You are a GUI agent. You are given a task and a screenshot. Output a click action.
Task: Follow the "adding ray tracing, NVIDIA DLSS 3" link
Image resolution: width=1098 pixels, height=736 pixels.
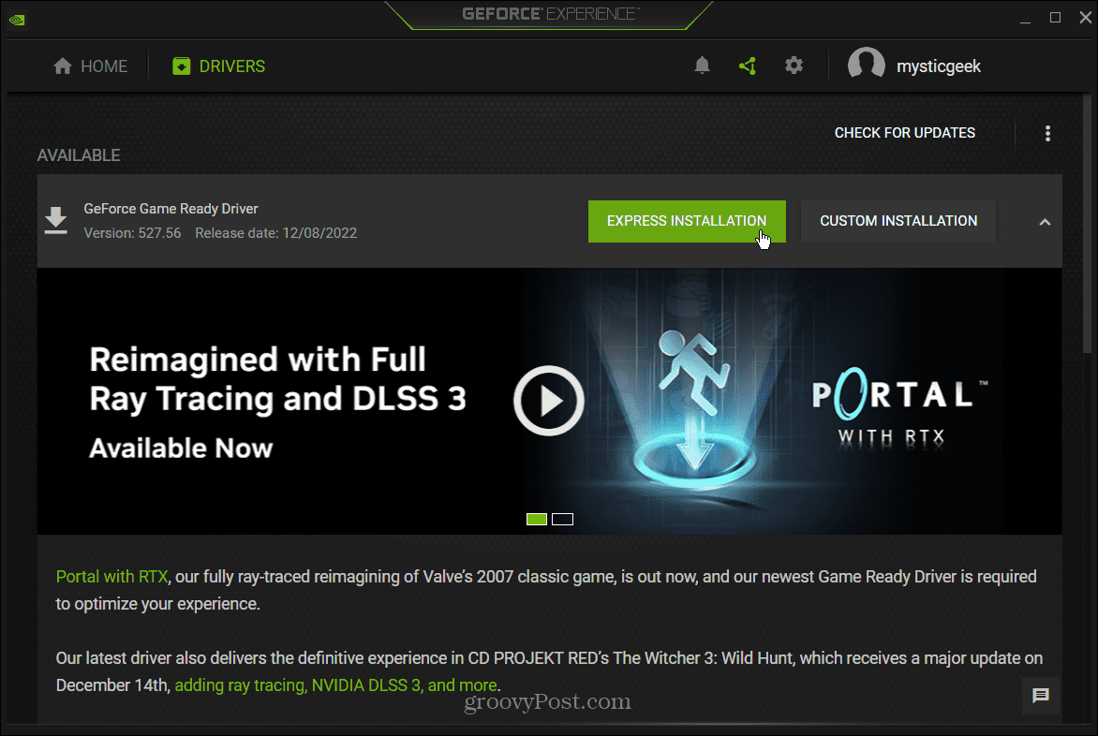[336, 684]
